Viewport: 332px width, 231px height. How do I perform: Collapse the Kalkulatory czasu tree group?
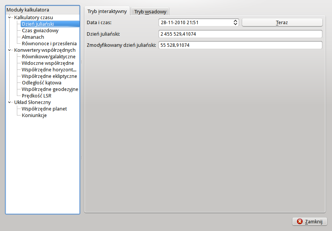click(10, 18)
